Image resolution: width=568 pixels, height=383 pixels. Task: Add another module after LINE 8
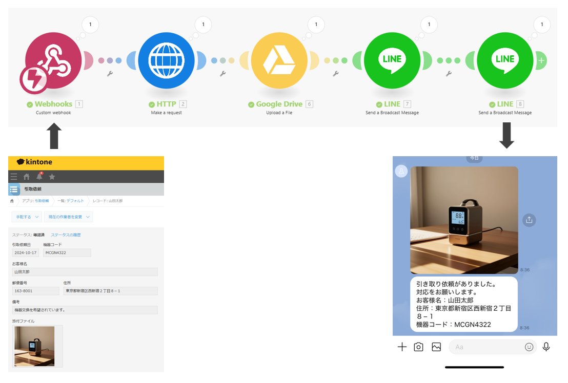pos(541,60)
